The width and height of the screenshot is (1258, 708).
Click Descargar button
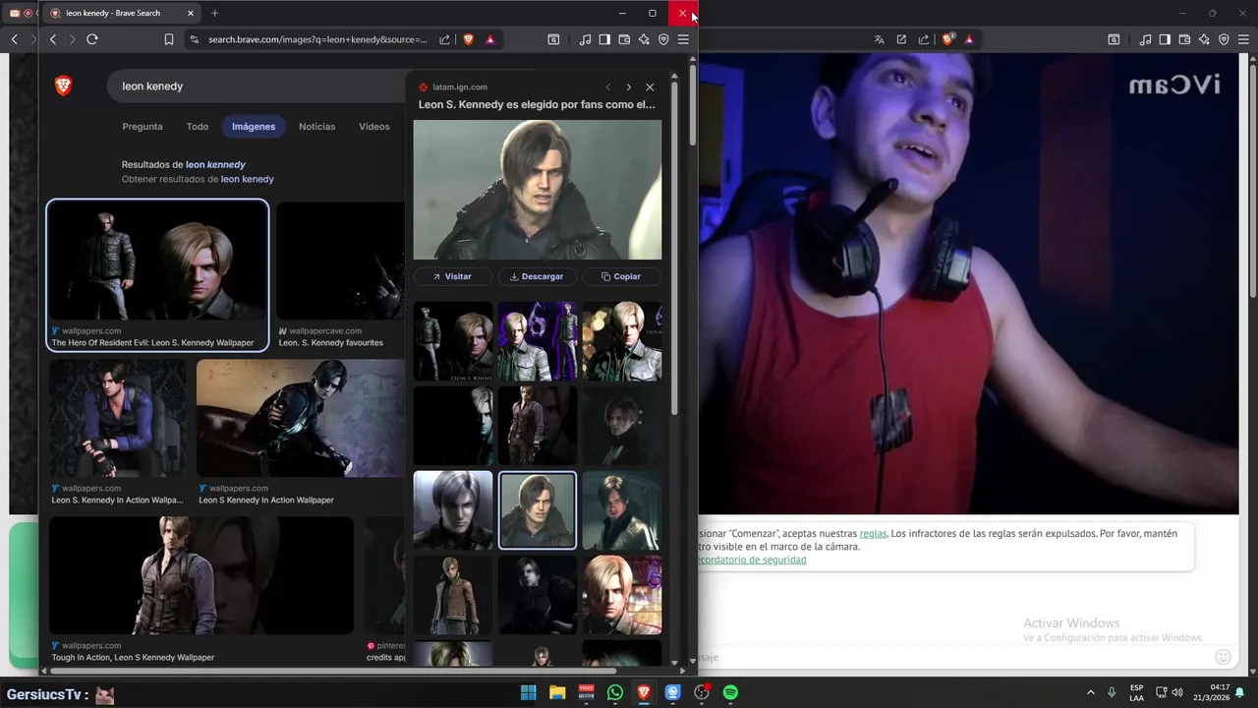click(537, 276)
